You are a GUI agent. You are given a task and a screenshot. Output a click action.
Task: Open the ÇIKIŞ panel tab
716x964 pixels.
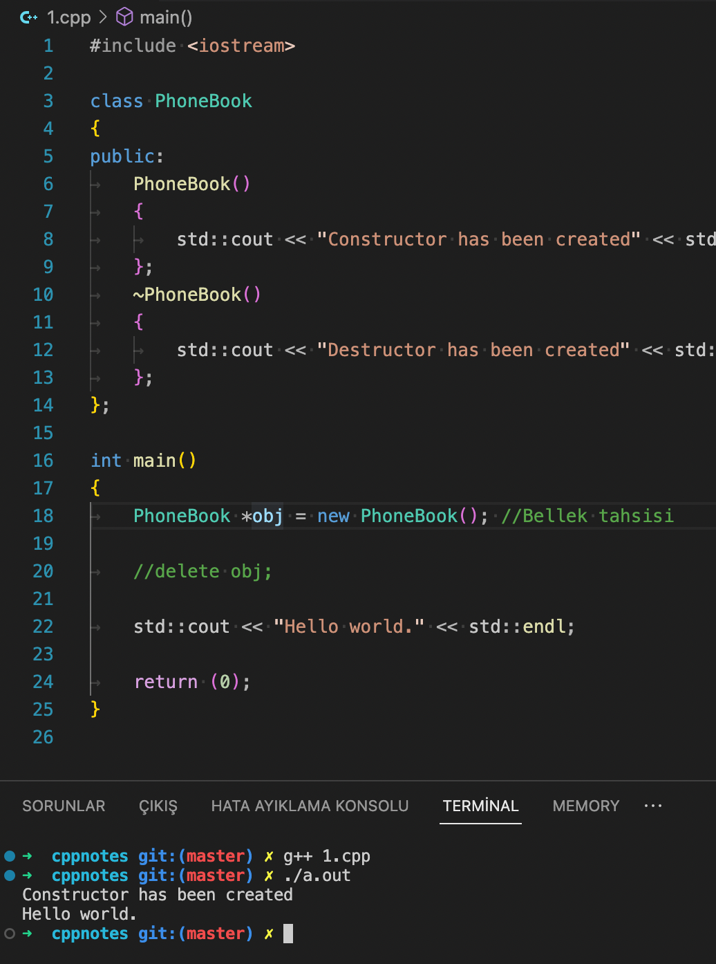(x=158, y=806)
